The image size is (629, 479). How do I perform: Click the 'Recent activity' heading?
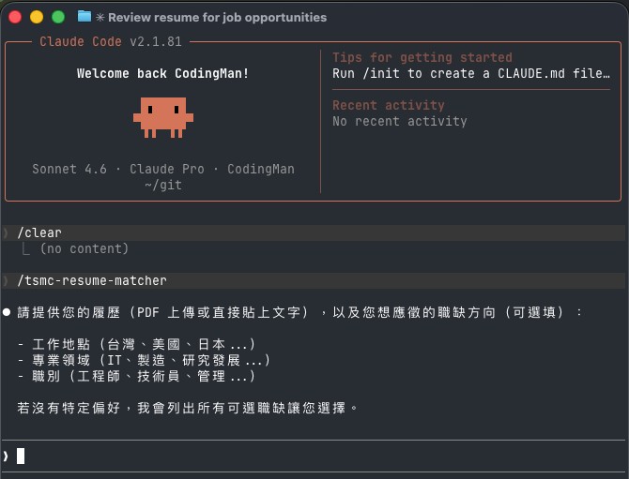[389, 105]
